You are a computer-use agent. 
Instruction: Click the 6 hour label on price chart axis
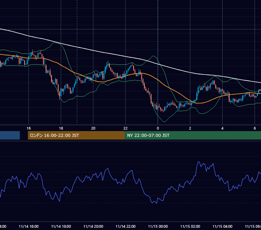click(255, 128)
